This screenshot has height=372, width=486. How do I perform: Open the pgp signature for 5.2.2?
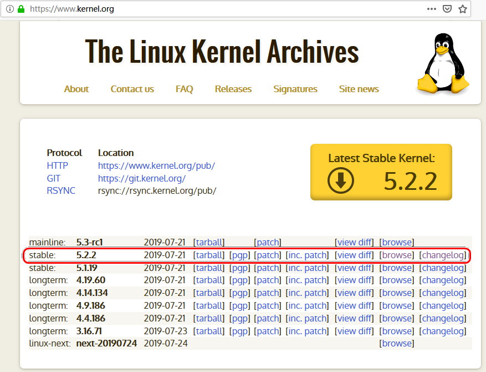click(239, 255)
